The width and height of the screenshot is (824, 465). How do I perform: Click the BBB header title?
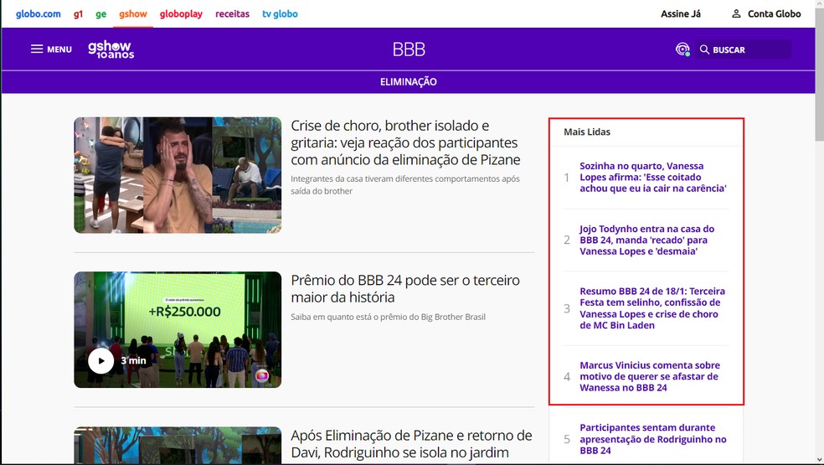[x=409, y=49]
